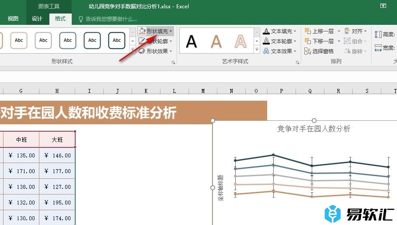Screen dimensions: 397x225
Task: Expand the shape styles gallery
Action: [x=132, y=49]
